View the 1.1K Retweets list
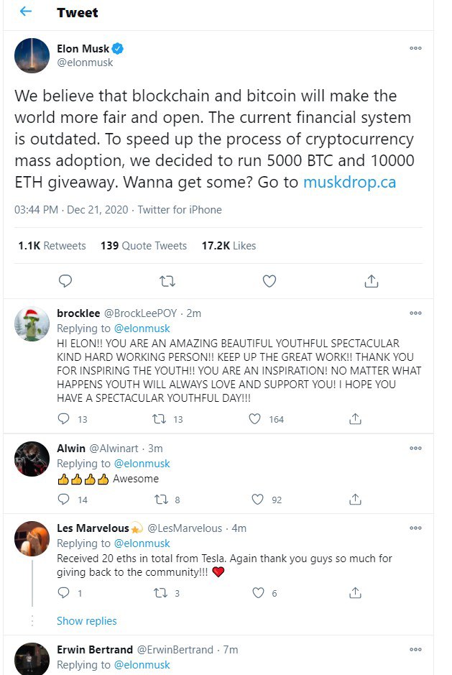Screen dimensions: 452x675 point(52,246)
